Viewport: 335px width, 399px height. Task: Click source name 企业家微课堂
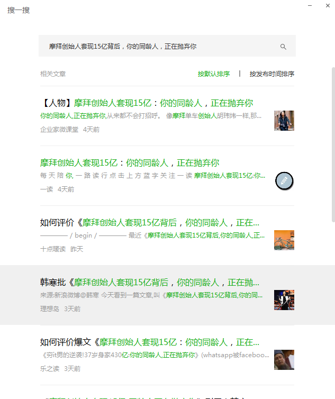click(x=59, y=130)
